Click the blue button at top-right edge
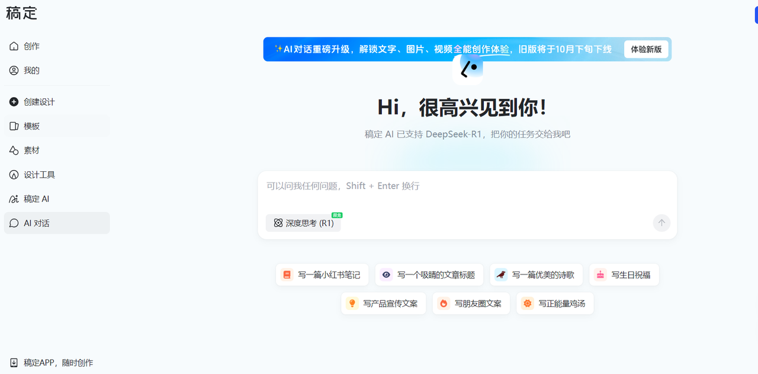 tap(756, 16)
